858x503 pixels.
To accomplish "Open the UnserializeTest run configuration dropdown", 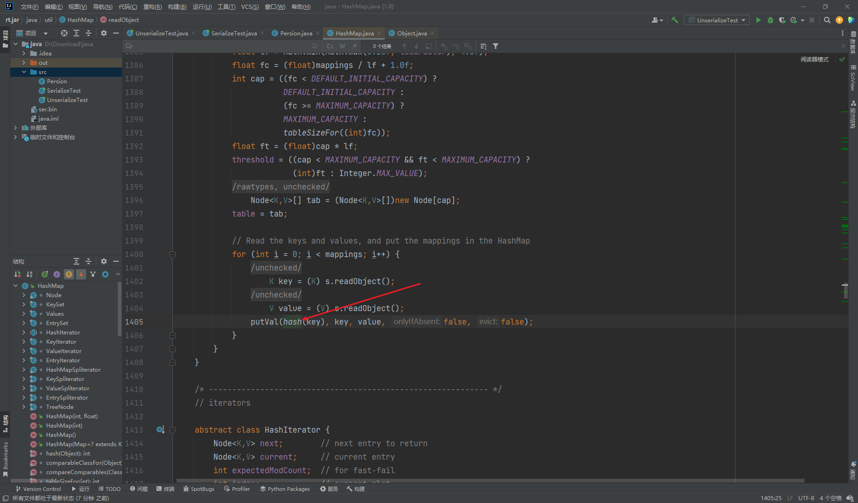I will tap(717, 20).
